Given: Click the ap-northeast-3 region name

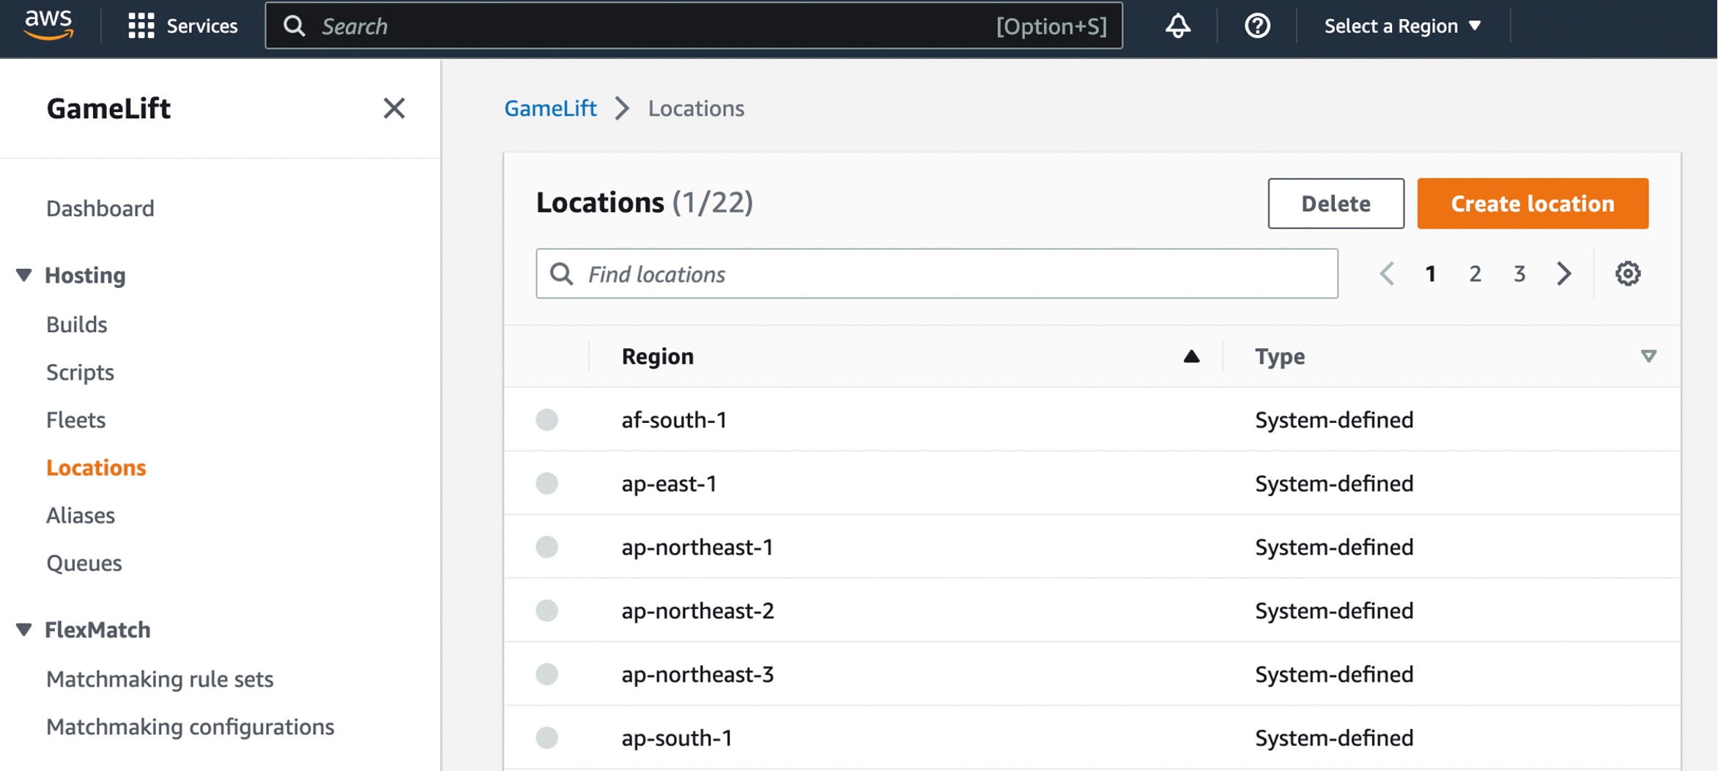Looking at the screenshot, I should point(697,674).
